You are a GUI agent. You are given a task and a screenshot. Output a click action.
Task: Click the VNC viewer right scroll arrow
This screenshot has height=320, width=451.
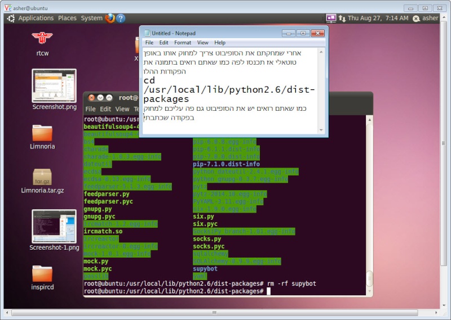pyautogui.click(x=436, y=313)
